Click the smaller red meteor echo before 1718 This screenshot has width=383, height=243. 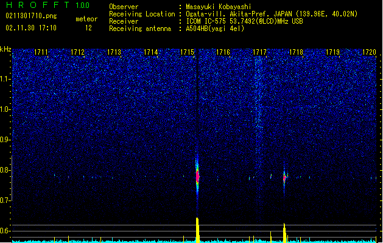click(284, 177)
